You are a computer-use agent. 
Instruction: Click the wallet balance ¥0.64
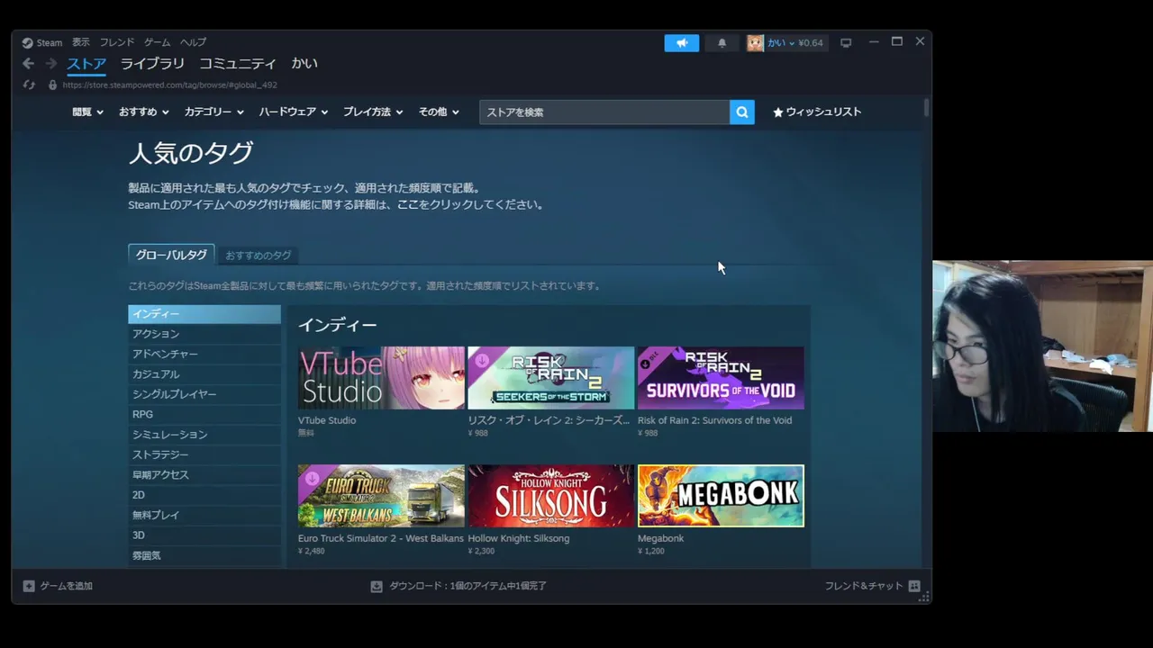click(x=811, y=42)
